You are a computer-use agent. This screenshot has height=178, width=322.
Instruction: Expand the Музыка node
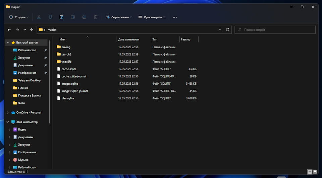9,160
